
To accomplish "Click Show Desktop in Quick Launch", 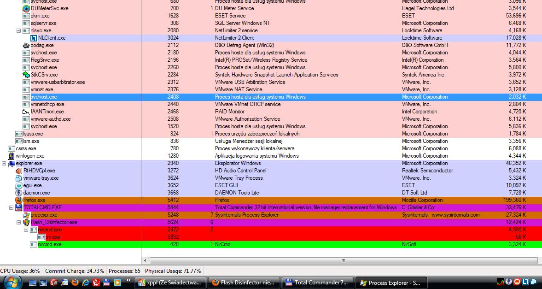I will tap(33, 283).
